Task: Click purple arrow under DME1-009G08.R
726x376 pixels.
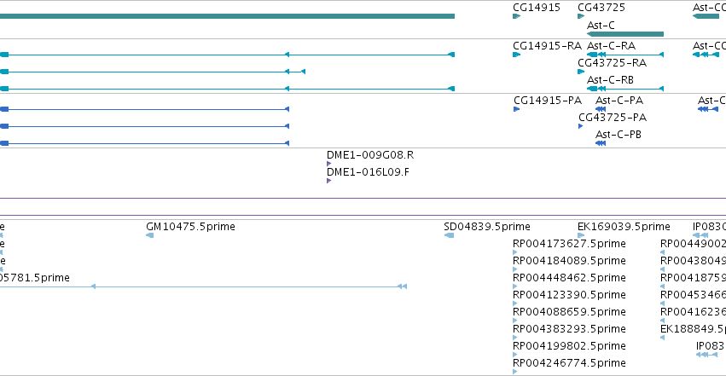Action: point(328,164)
